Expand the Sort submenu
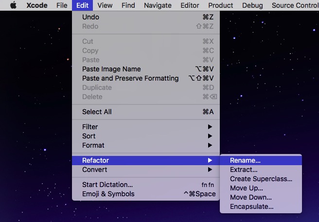Viewport: 319px width, 222px height. (x=146, y=136)
